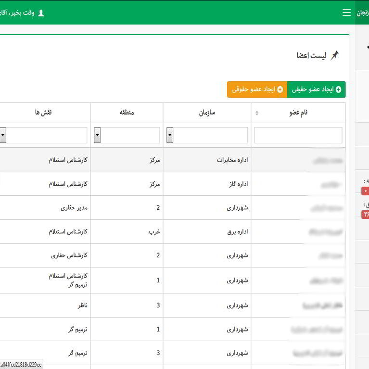Click the سازمان column header
The image size is (369, 369).
tap(207, 113)
